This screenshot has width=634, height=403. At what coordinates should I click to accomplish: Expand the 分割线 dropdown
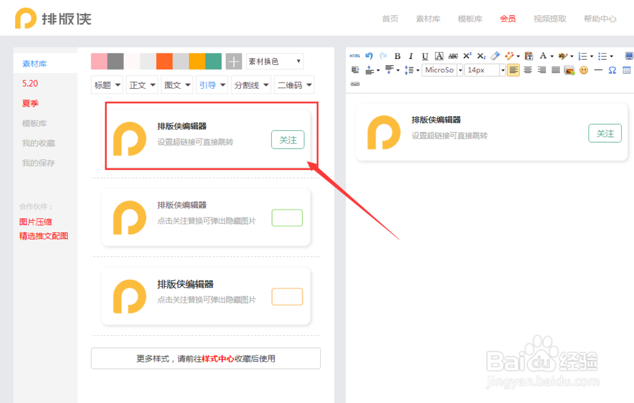tap(251, 85)
